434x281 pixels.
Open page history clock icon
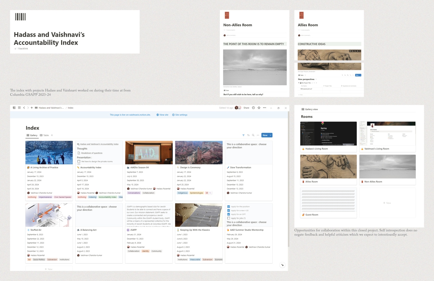coord(253,108)
